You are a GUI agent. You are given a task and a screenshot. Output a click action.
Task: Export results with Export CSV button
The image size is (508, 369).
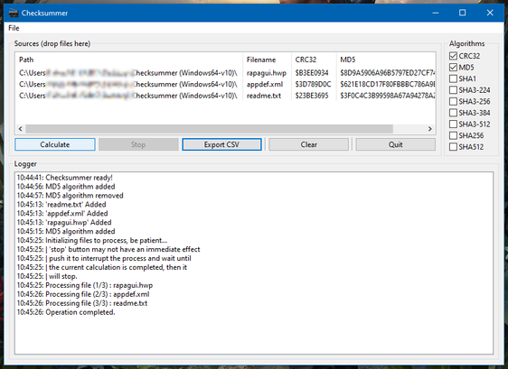pyautogui.click(x=221, y=144)
